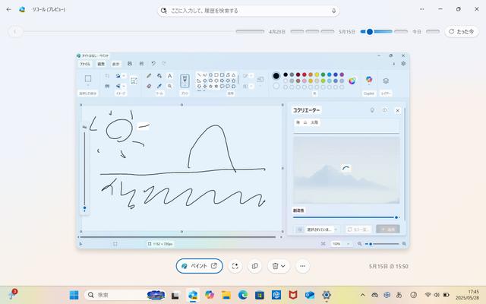Open snapshot in Paint app button
The image size is (486, 304).
click(199, 266)
